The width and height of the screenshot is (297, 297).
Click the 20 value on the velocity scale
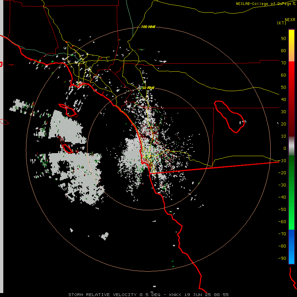tap(283, 124)
